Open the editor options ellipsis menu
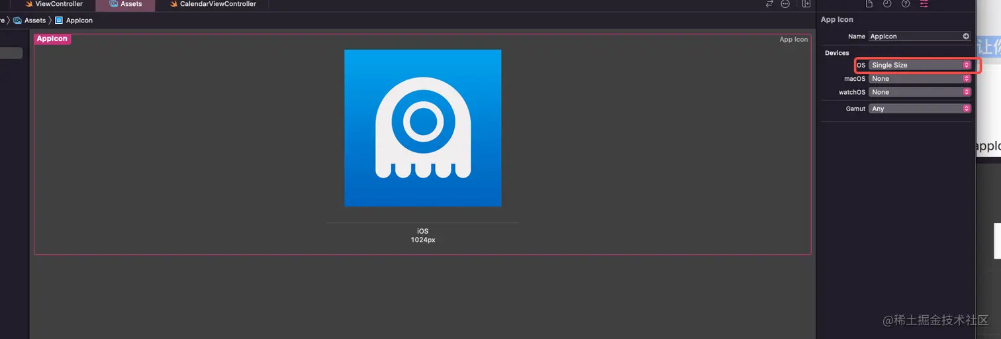This screenshot has width=1001, height=339. pyautogui.click(x=785, y=4)
